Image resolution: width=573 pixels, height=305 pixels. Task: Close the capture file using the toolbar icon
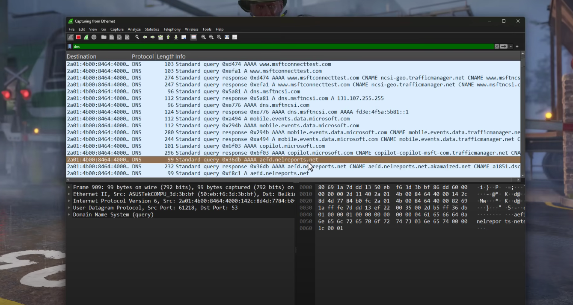(119, 37)
